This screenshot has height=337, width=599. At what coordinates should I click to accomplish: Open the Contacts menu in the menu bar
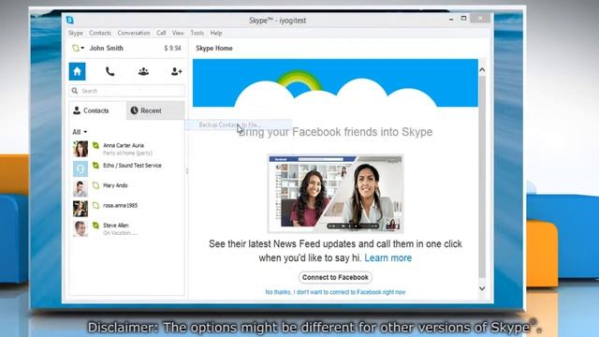[100, 33]
